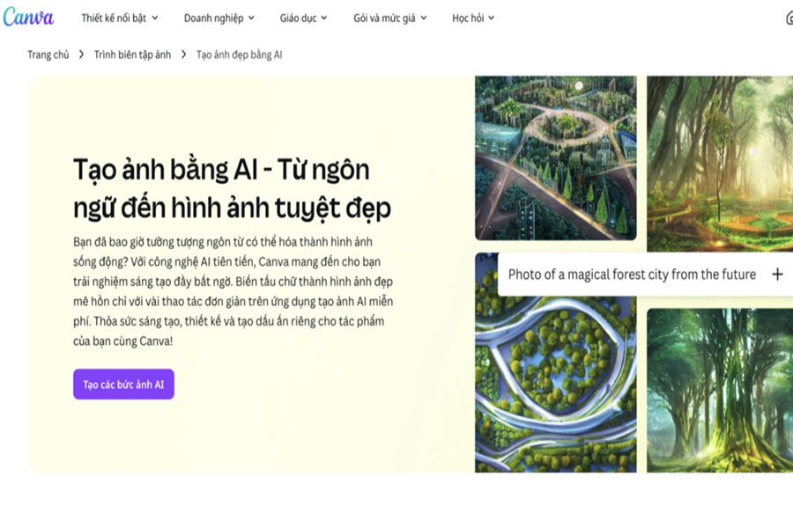Click the magical forest city prompt field

[x=645, y=275]
